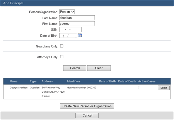This screenshot has width=174, height=120.
Task: Create New Person or Organization
Action: (87, 106)
